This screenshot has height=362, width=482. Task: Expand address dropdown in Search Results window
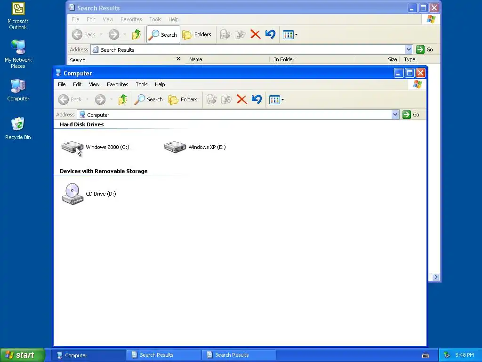click(x=409, y=49)
